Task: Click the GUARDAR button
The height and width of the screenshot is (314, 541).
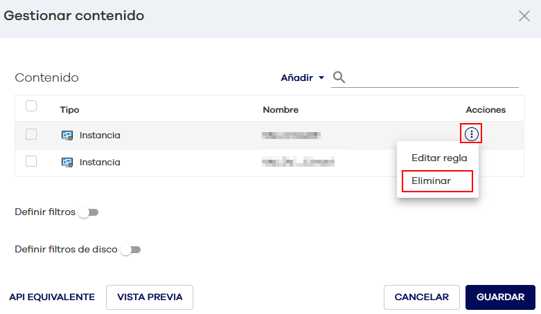Action: coord(500,297)
